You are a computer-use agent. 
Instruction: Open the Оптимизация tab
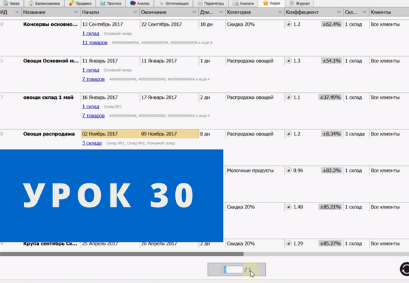pyautogui.click(x=173, y=3)
